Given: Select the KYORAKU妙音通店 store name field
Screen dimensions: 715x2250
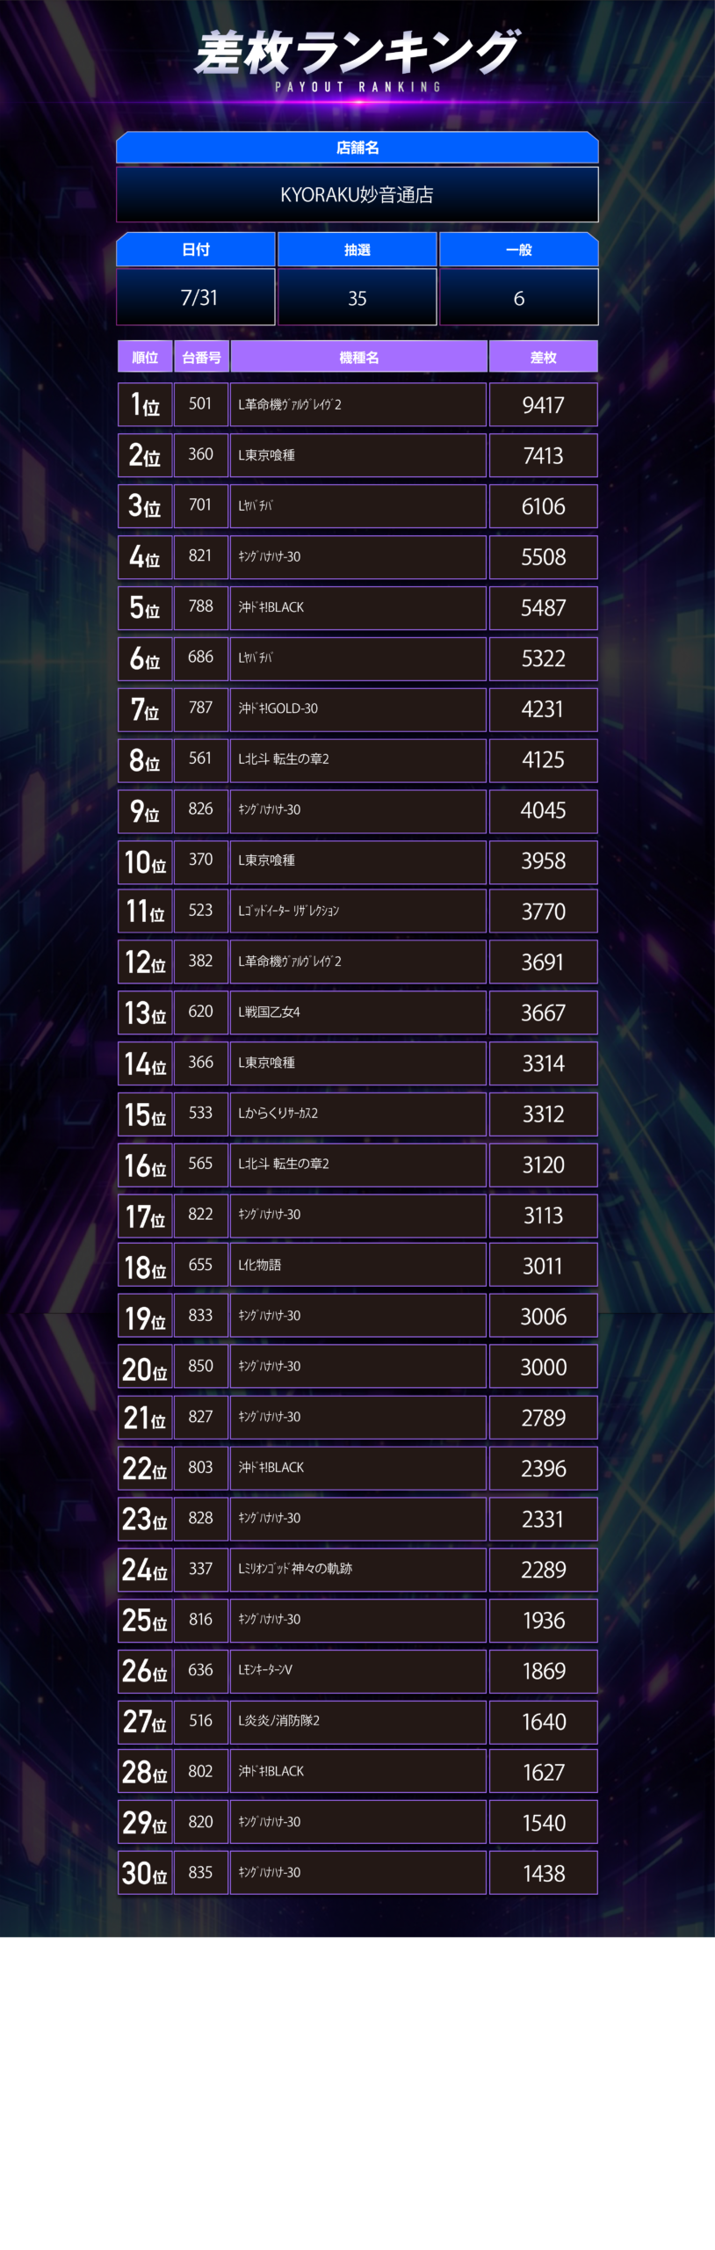Looking at the screenshot, I should click(x=357, y=195).
